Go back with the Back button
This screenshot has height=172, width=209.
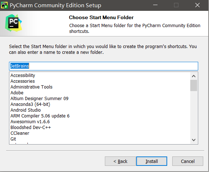[120, 161]
